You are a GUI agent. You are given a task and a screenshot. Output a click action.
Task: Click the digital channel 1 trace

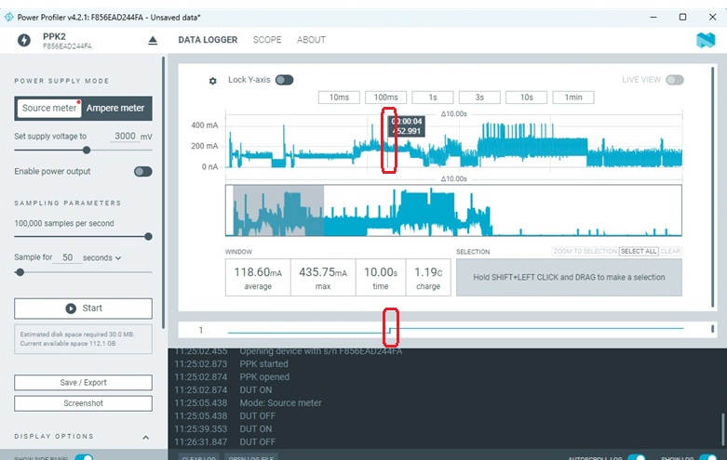click(x=455, y=330)
